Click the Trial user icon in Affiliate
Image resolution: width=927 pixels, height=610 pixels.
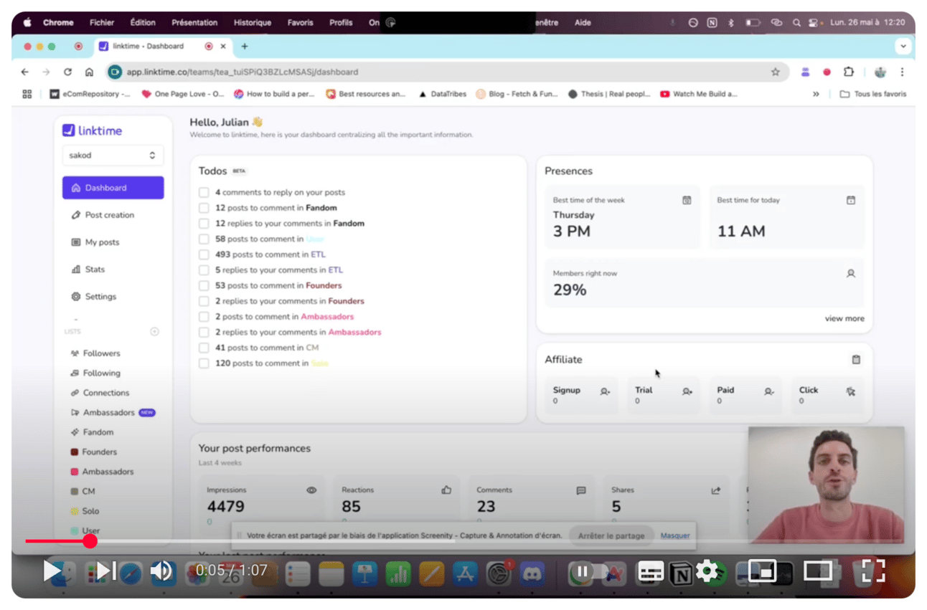[x=687, y=391]
